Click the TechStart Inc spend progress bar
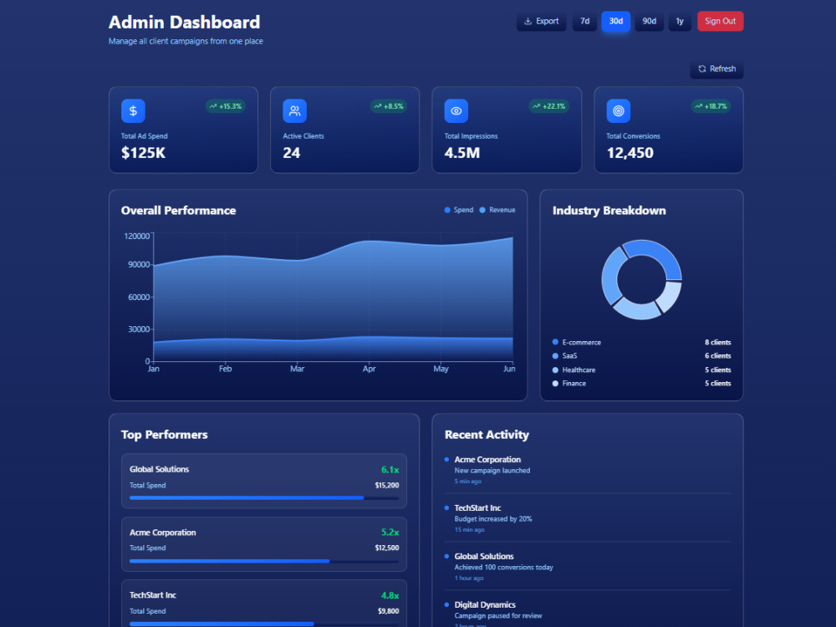 (x=264, y=624)
